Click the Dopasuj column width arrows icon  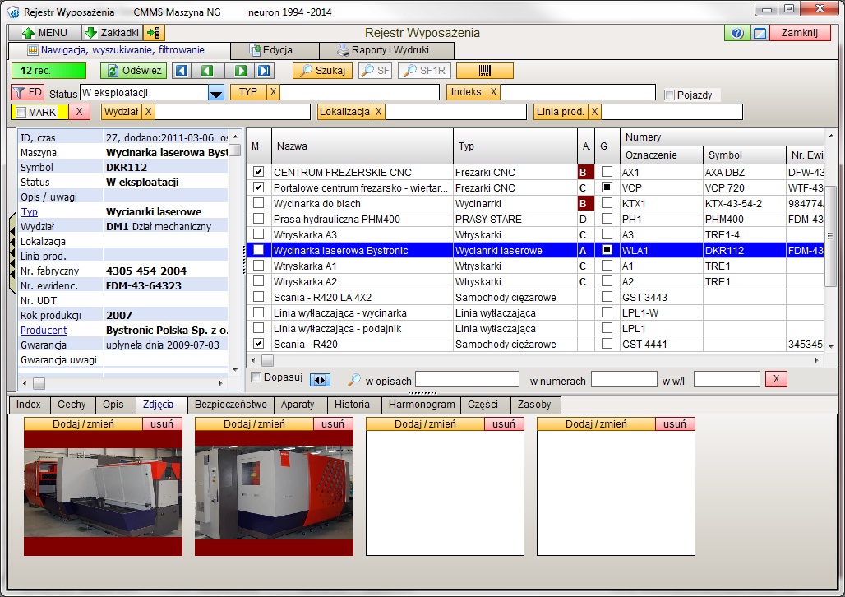[x=320, y=380]
